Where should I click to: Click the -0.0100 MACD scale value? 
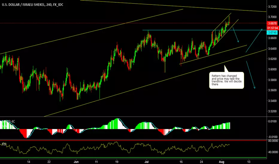tap(272, 137)
